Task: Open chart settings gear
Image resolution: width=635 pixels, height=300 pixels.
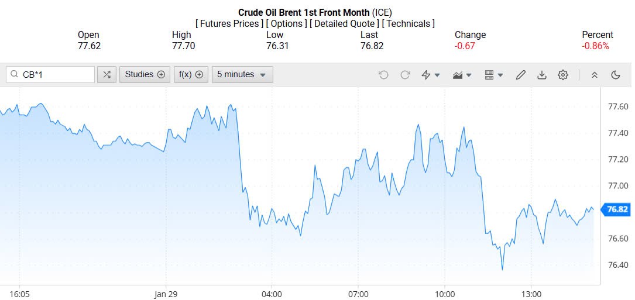Action: [x=563, y=75]
